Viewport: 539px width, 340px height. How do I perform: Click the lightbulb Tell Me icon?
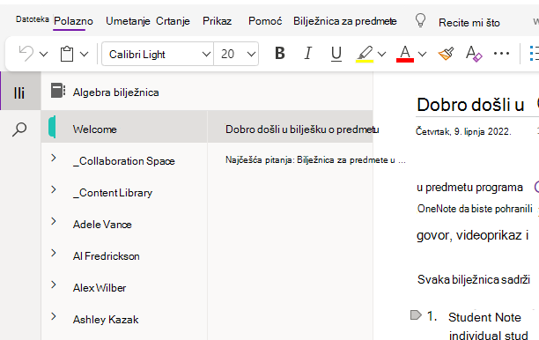pos(420,20)
